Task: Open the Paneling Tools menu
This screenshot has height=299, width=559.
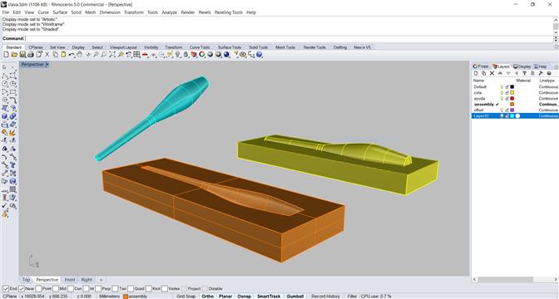Action: coord(228,12)
